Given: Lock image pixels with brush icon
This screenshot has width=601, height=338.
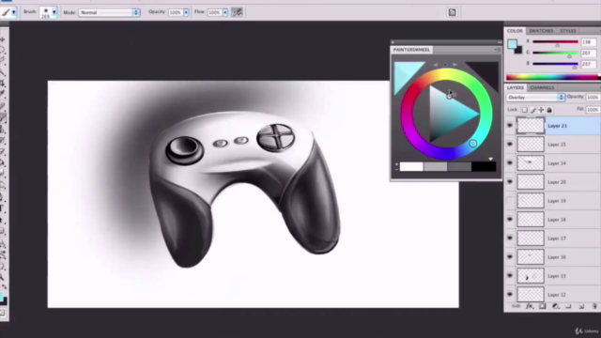Looking at the screenshot, I should point(533,110).
